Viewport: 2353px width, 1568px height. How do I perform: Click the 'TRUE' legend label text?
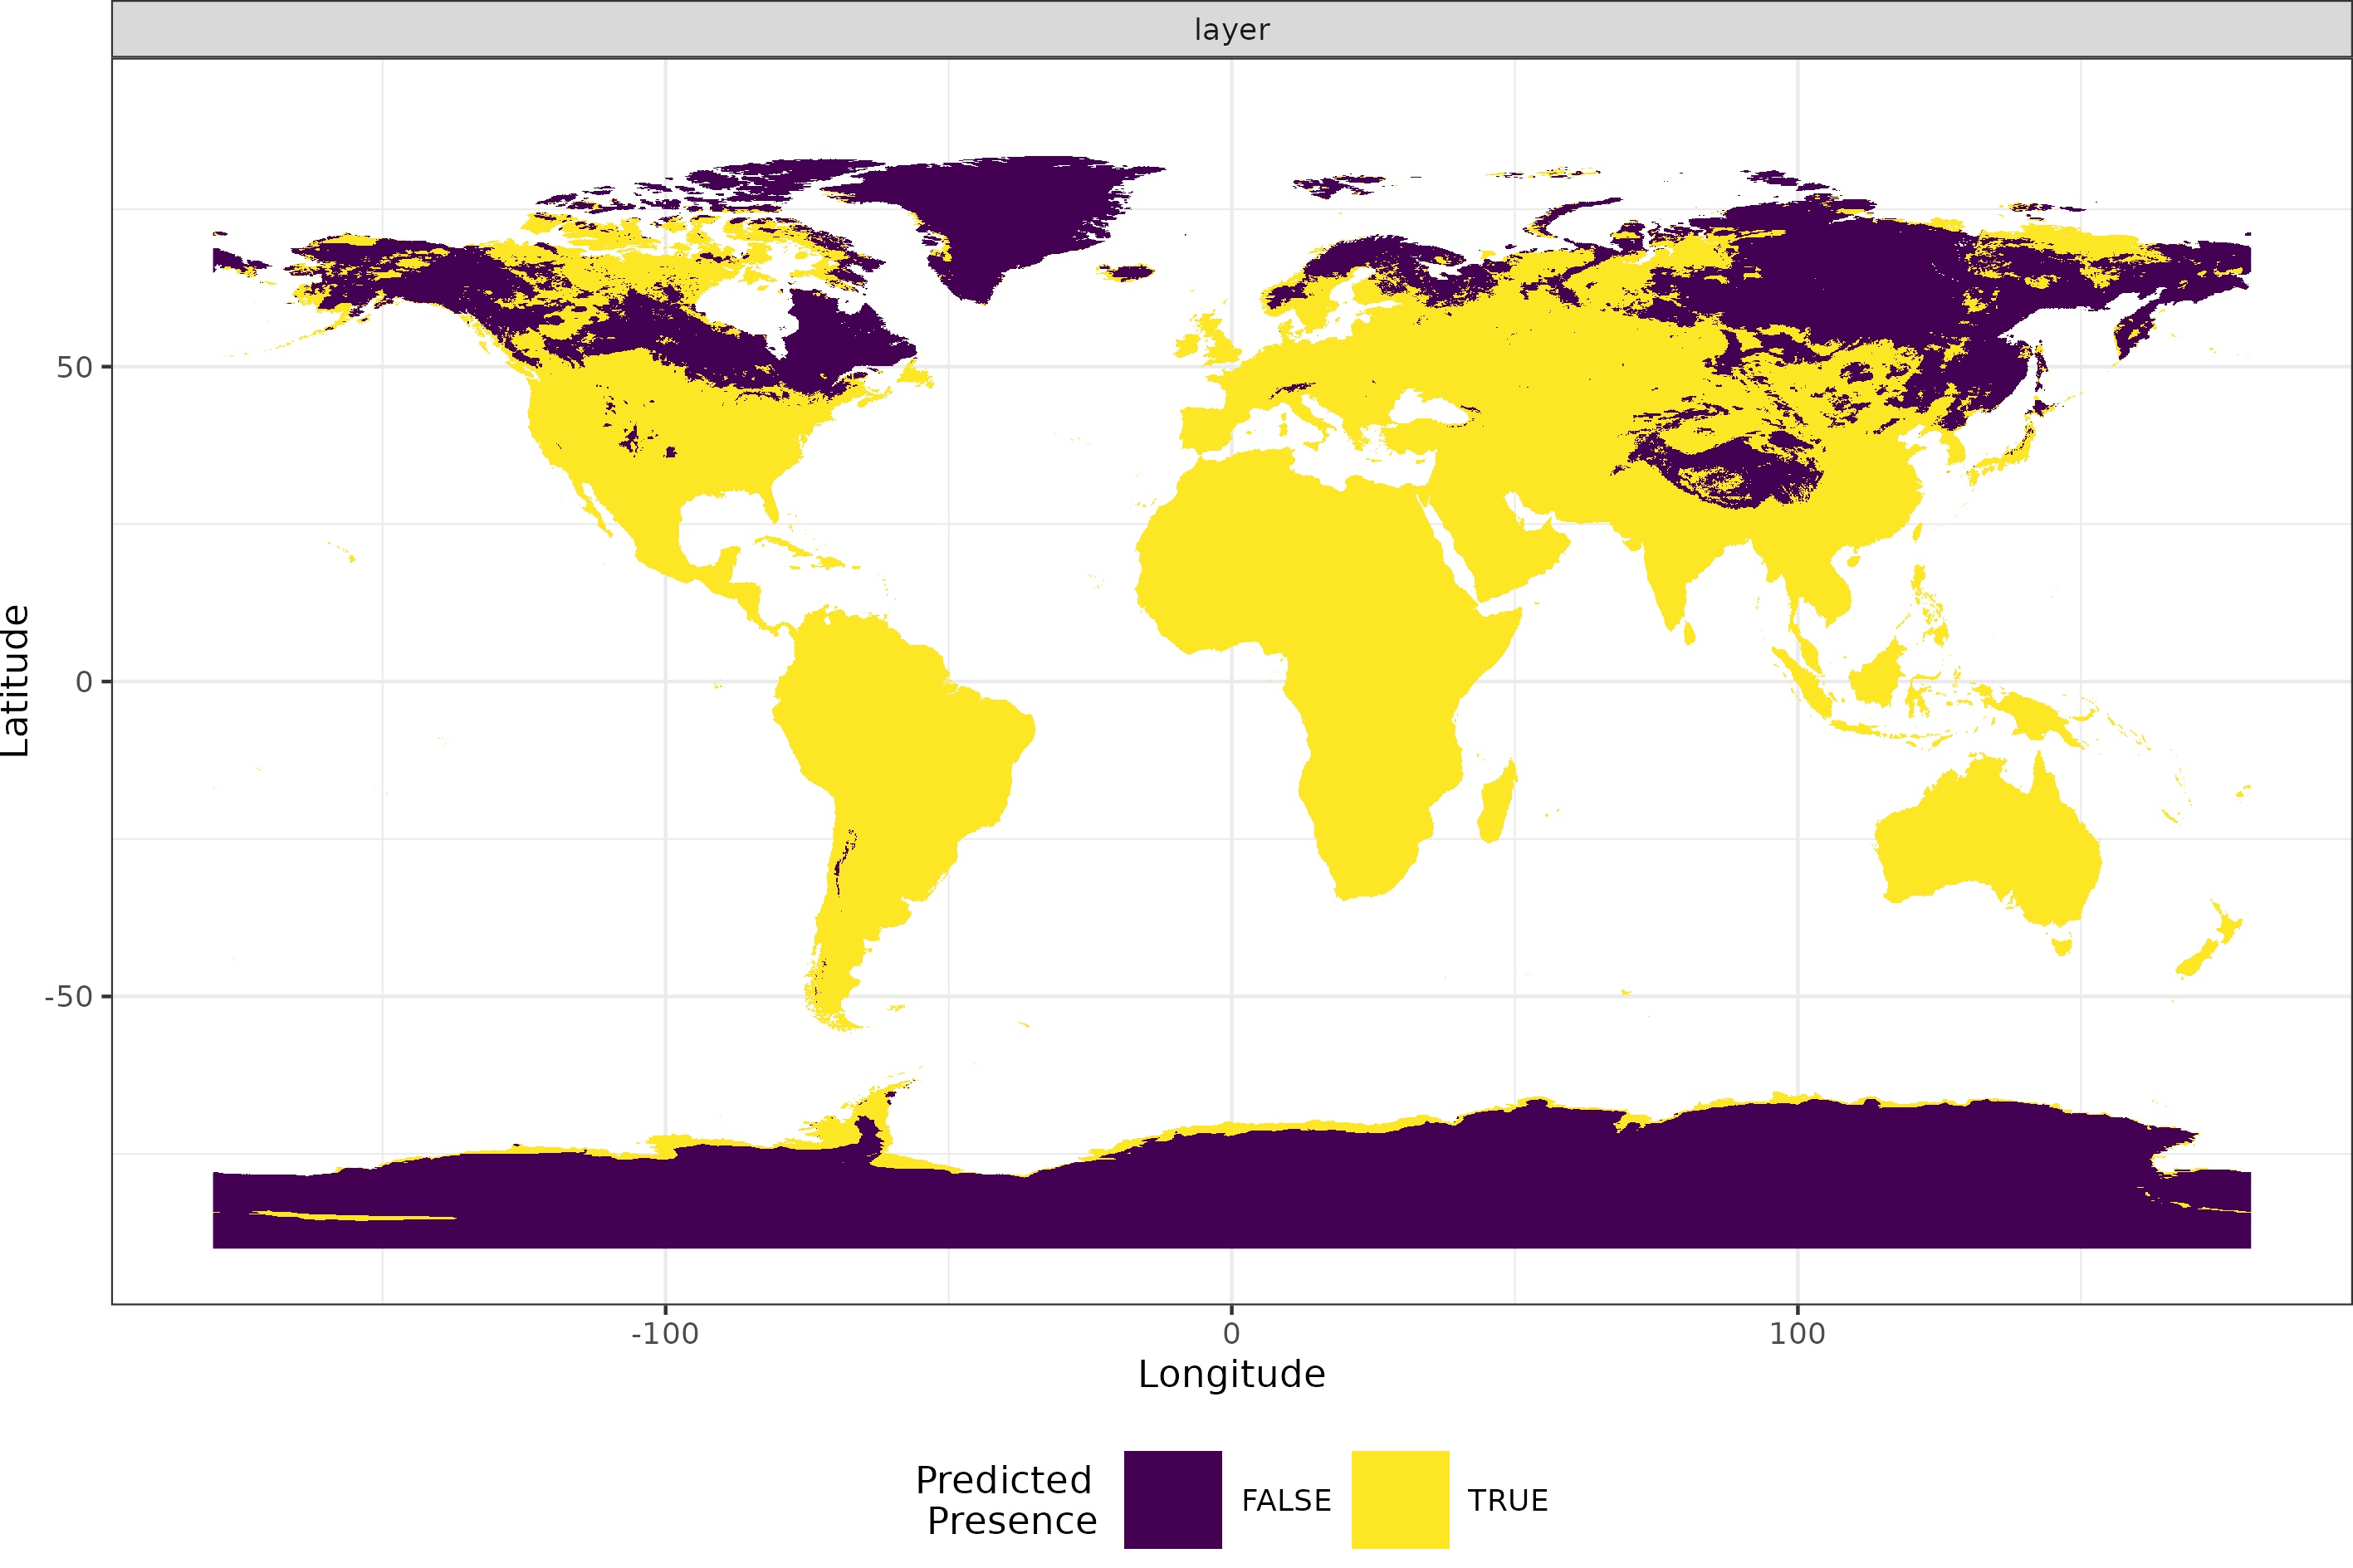[1507, 1501]
